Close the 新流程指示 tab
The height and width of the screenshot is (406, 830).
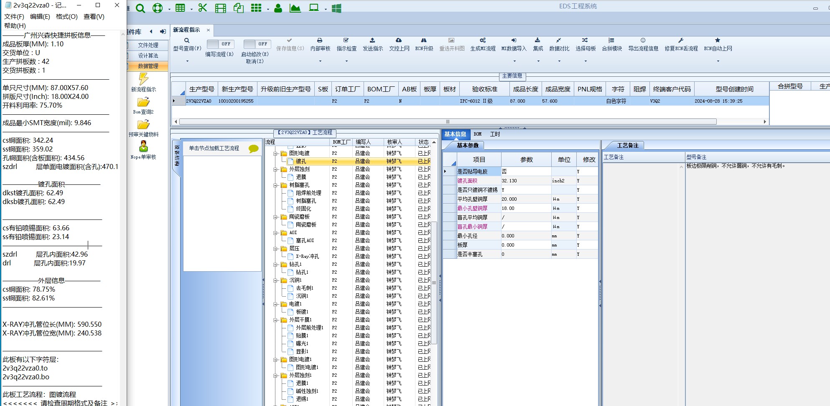coord(208,30)
